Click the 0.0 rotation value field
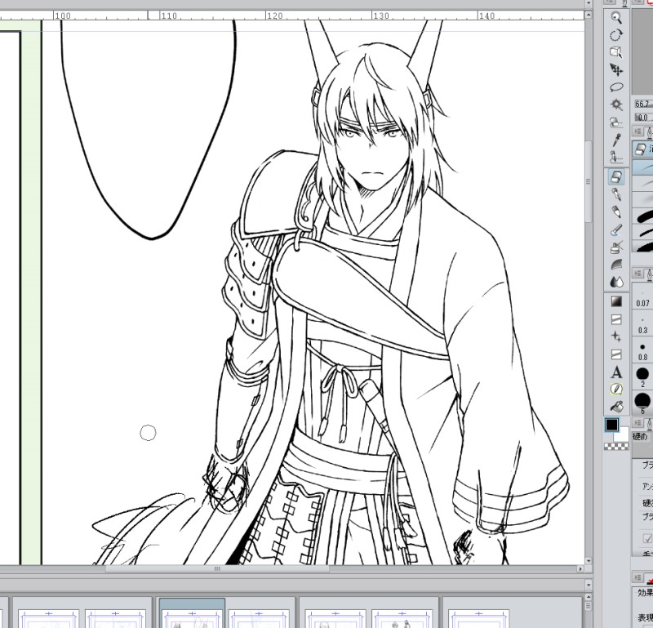 [x=643, y=118]
